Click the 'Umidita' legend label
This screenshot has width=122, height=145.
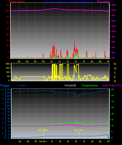click(x=22, y=85)
